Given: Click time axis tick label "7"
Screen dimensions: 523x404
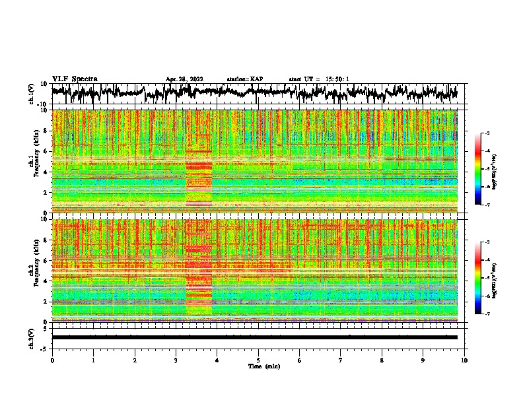Looking at the screenshot, I should tap(341, 360).
